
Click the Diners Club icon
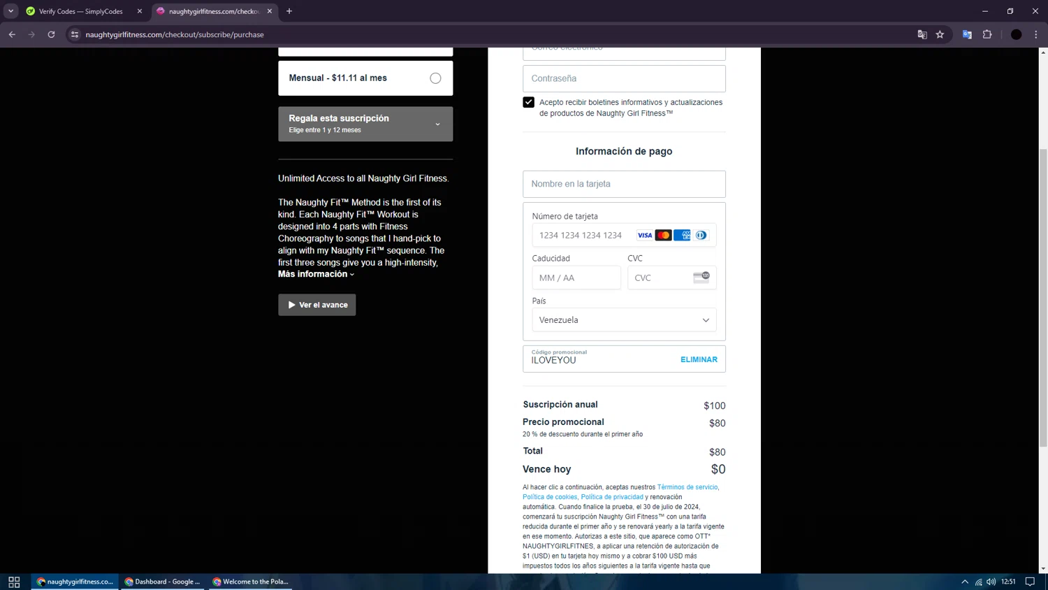(701, 236)
